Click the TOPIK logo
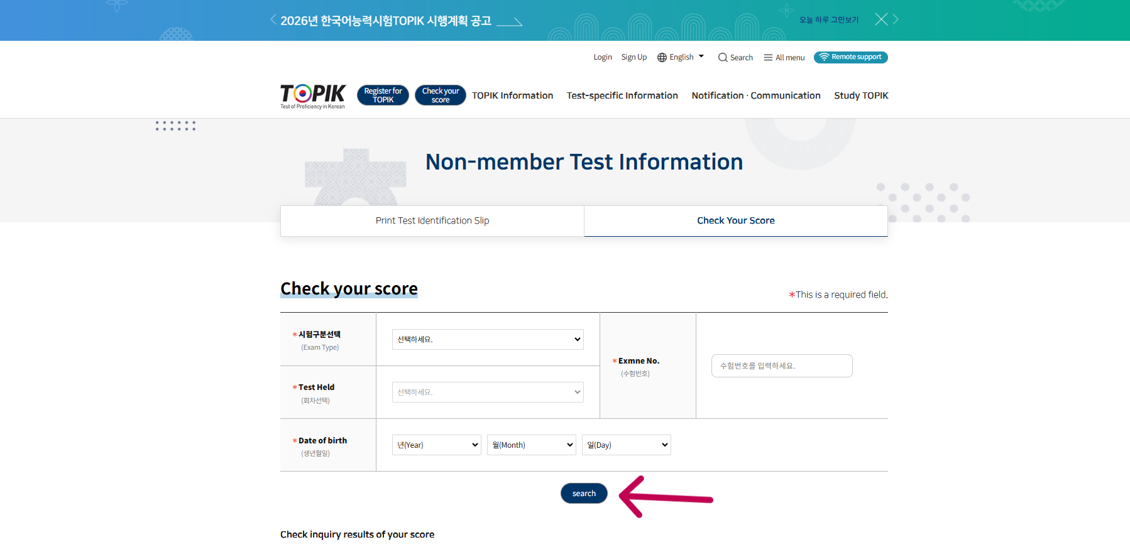The image size is (1130, 557). [x=312, y=96]
